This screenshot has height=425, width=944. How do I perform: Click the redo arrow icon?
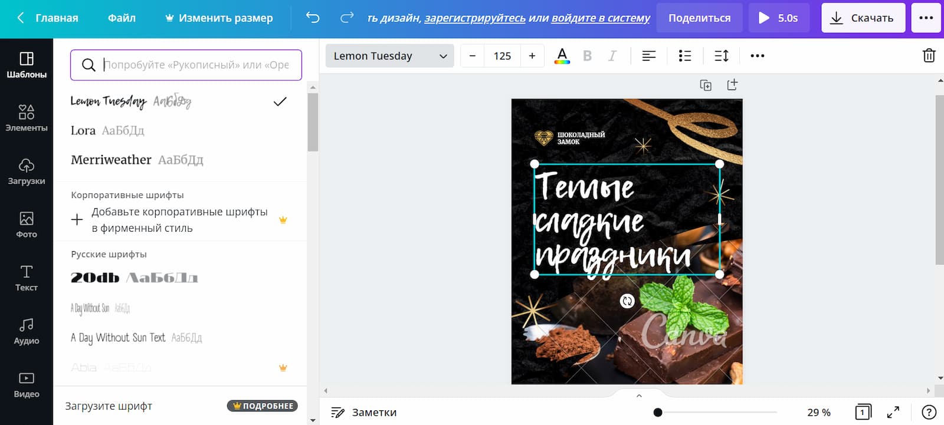coord(347,18)
